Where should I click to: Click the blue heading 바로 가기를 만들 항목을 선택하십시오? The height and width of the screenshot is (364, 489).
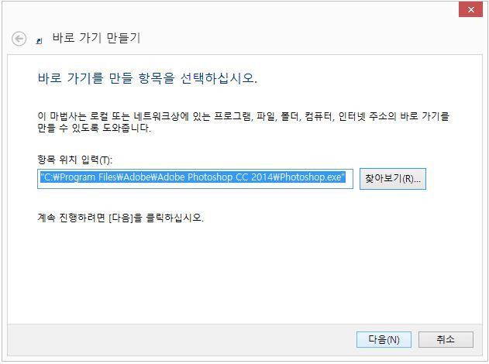(147, 78)
